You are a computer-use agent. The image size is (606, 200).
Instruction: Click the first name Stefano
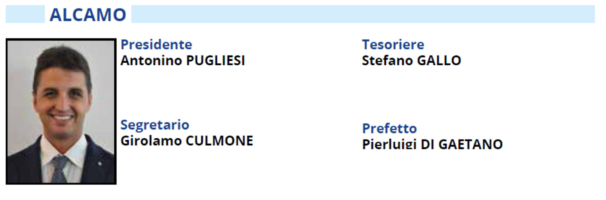tap(388, 60)
